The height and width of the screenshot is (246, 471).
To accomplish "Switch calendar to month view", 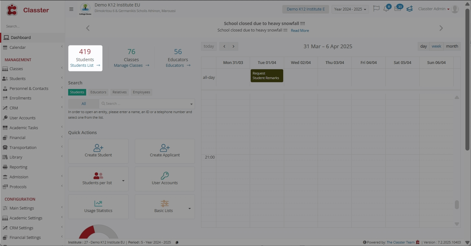I will [452, 46].
